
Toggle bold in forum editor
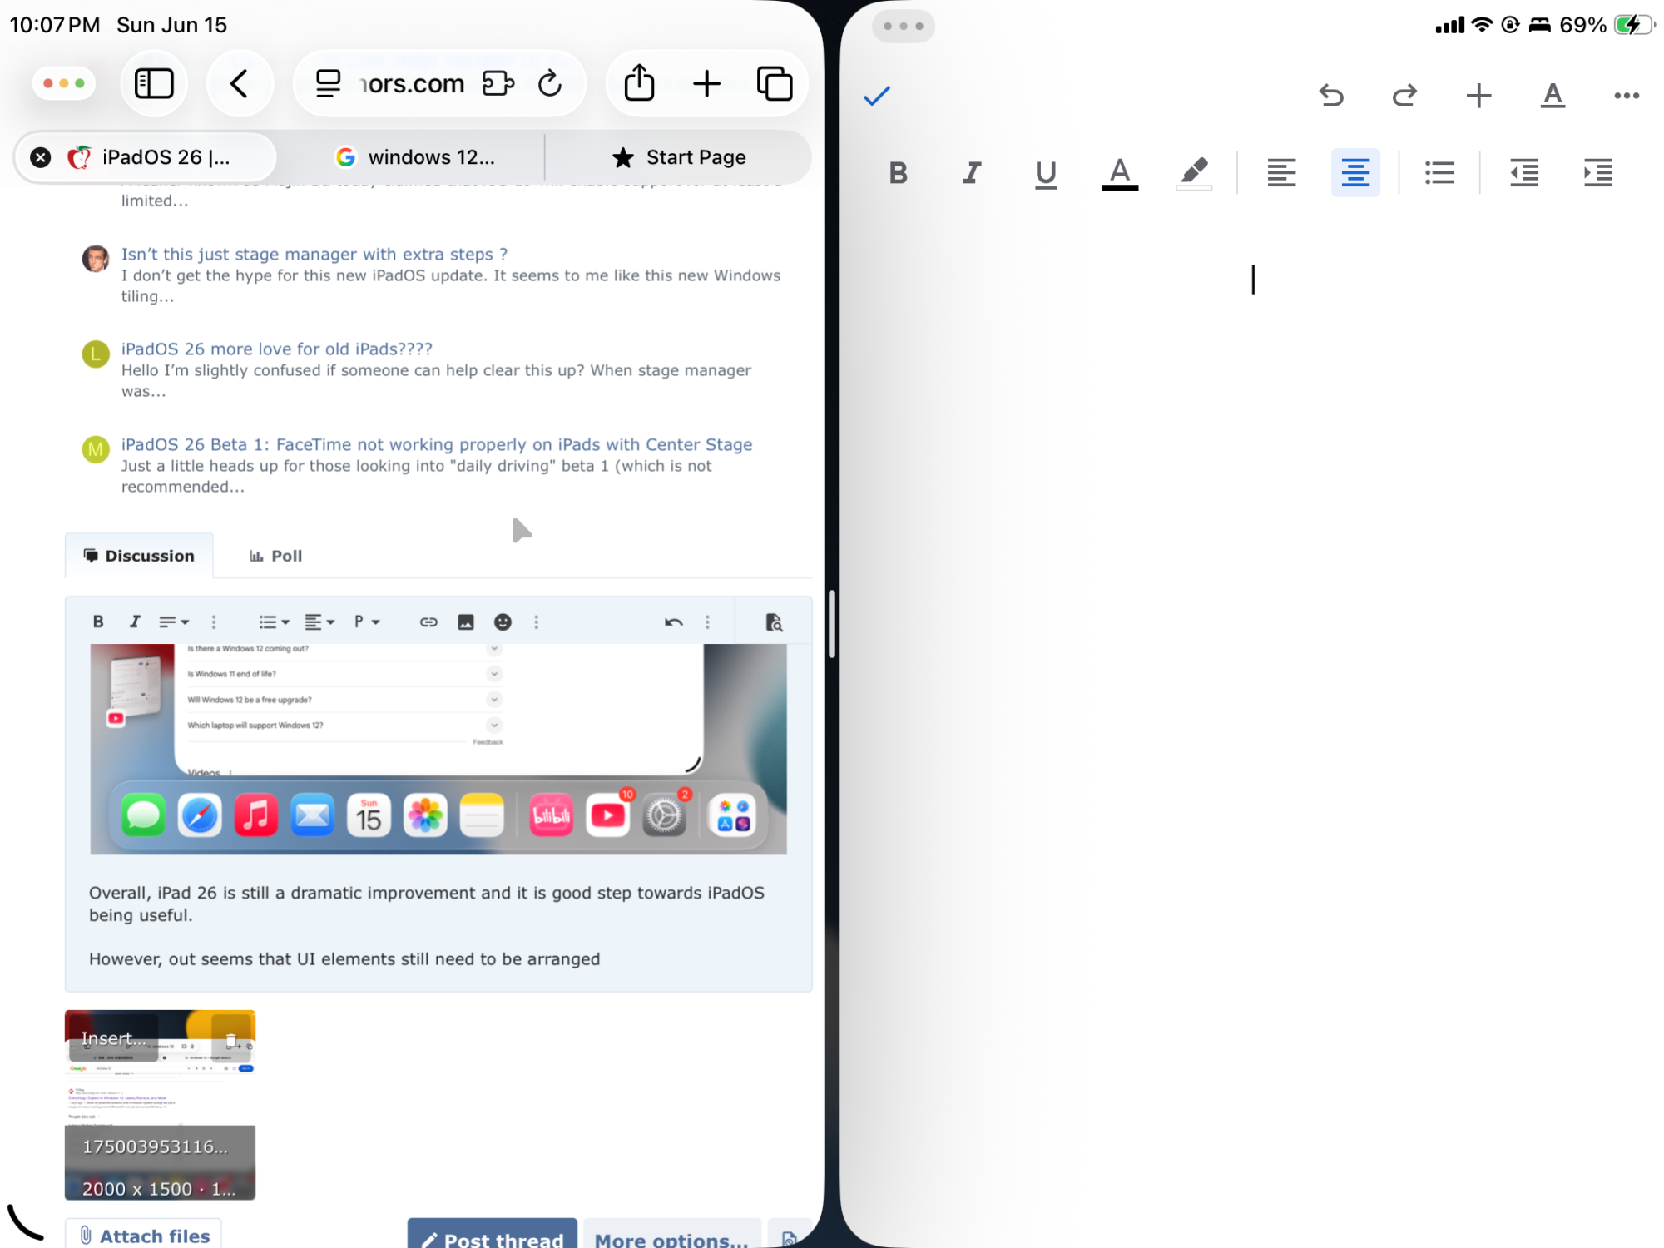click(x=98, y=622)
